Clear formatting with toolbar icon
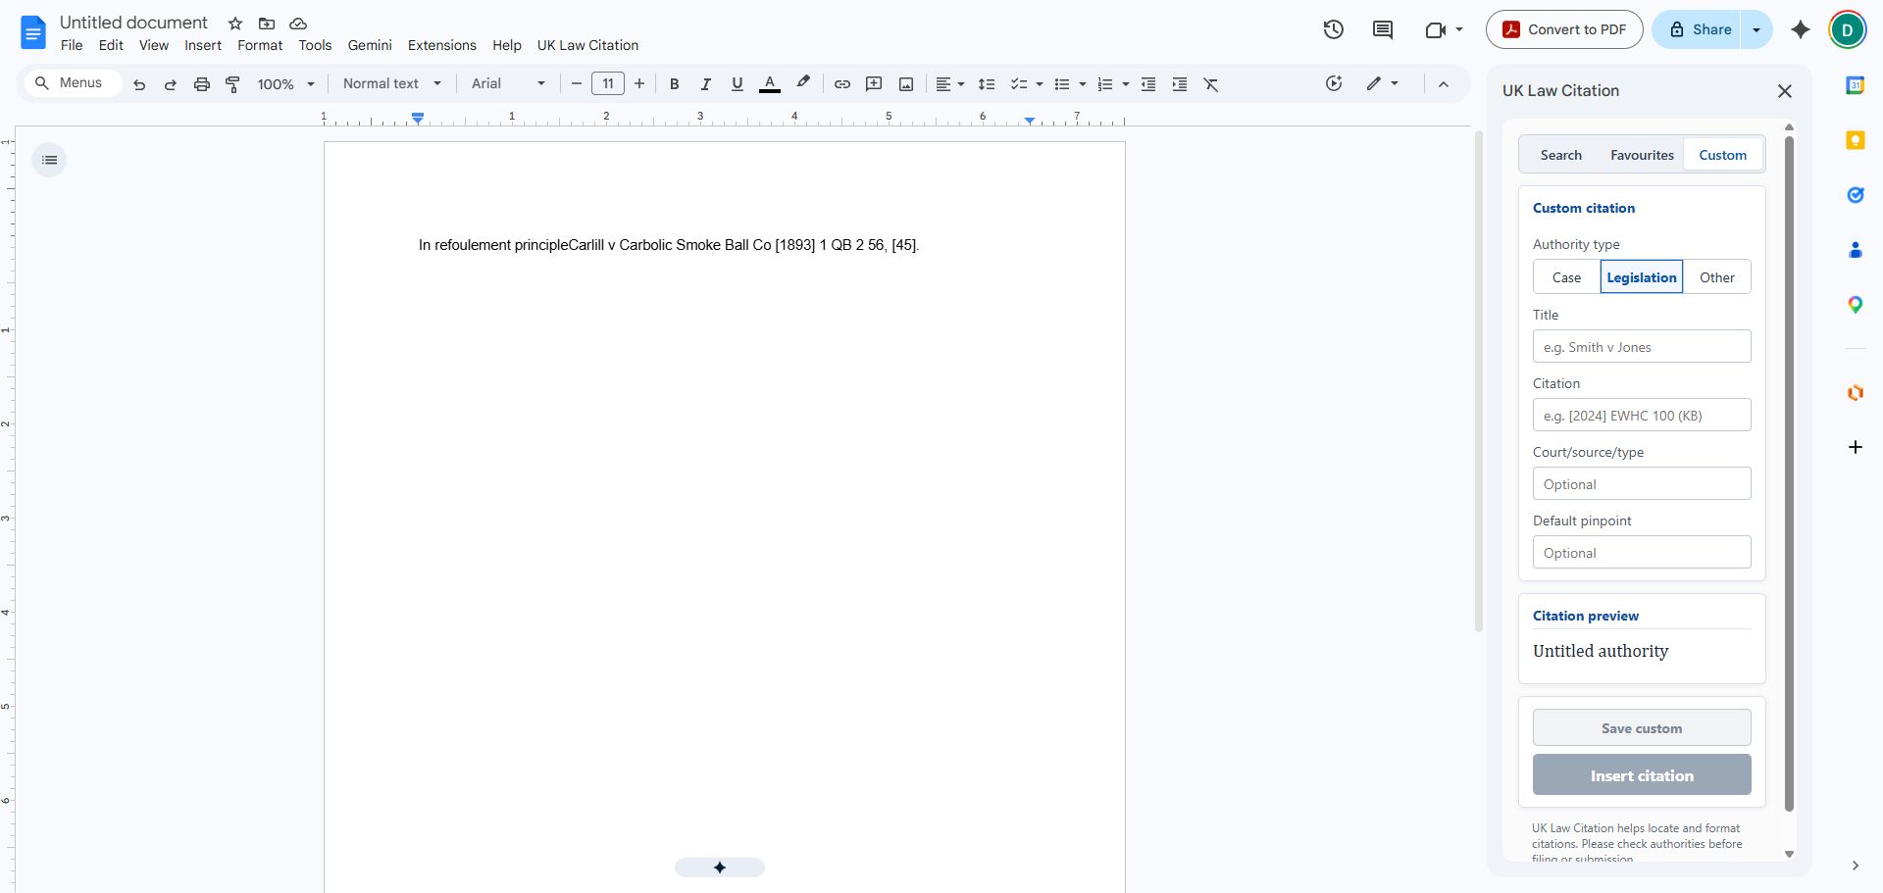The width and height of the screenshot is (1883, 893). [x=1211, y=84]
